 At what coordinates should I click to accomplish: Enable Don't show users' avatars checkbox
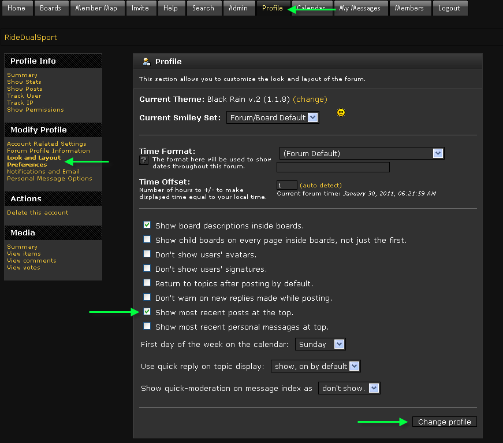coord(147,254)
